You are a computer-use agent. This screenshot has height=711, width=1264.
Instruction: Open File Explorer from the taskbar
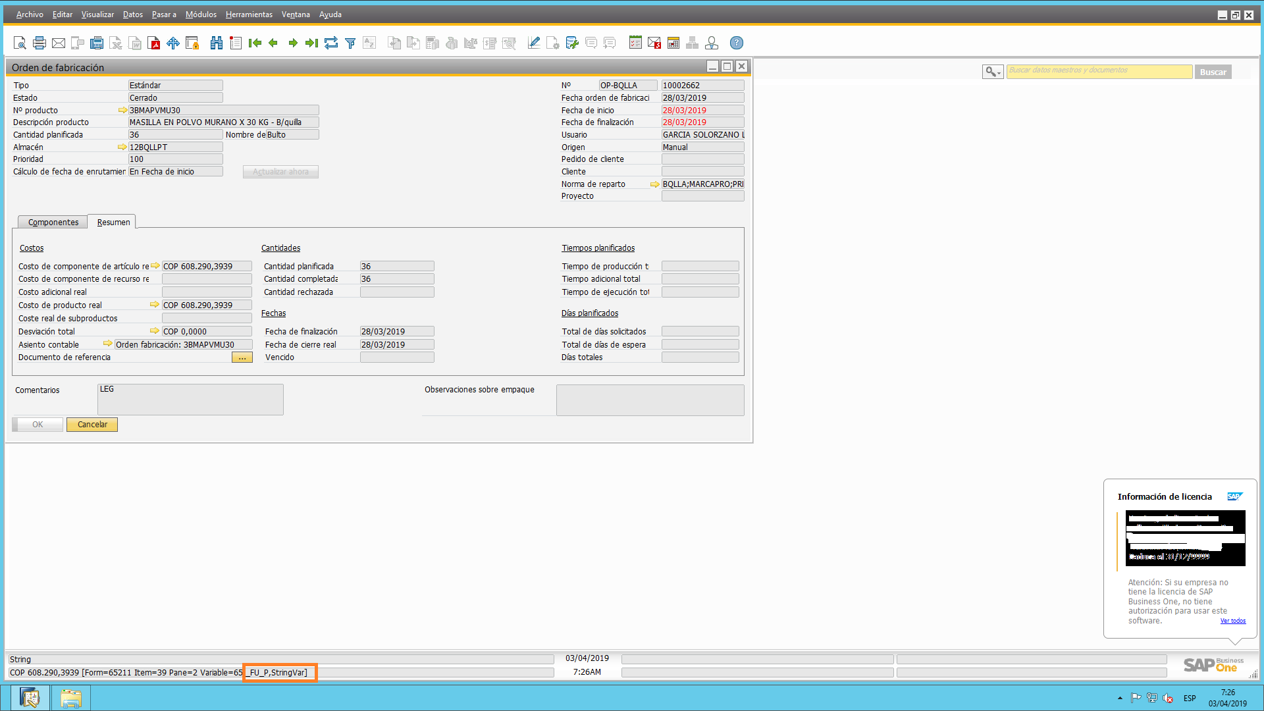[x=70, y=698]
